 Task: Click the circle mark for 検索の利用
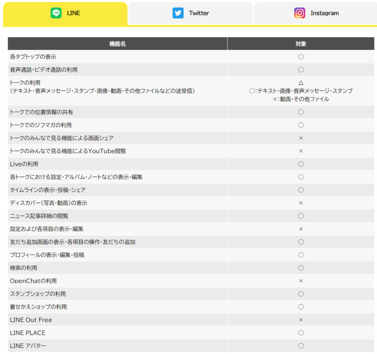point(301,268)
